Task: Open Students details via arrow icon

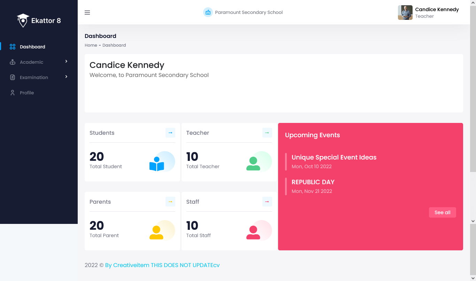Action: click(x=170, y=132)
